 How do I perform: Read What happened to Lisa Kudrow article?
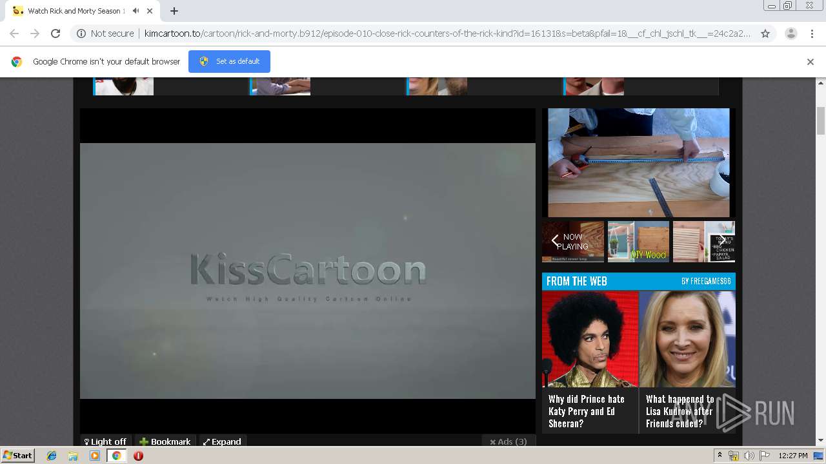[680, 411]
